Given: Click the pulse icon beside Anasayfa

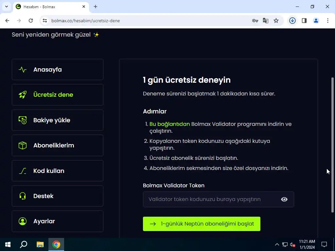Looking at the screenshot, I should click(x=23, y=70).
